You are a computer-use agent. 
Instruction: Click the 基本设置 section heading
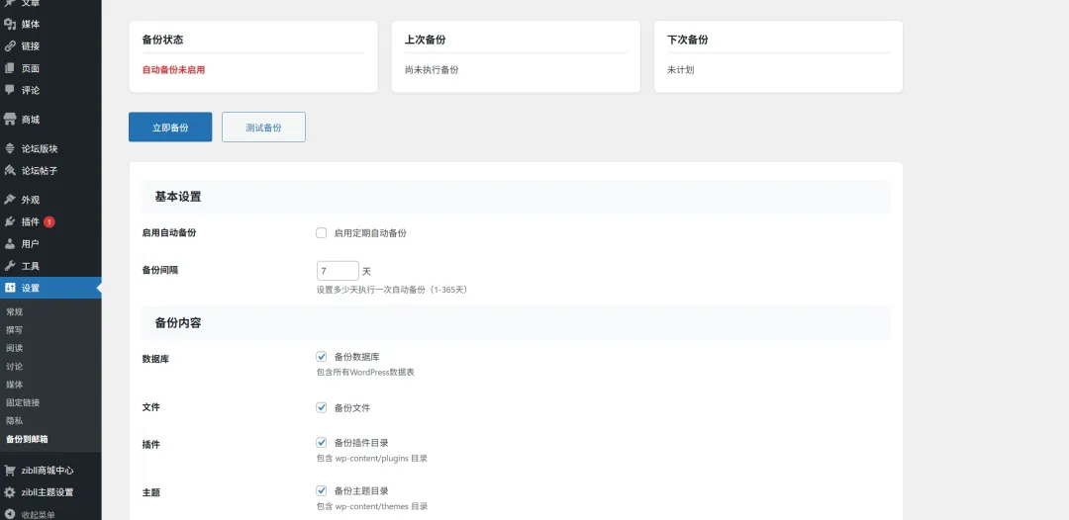(178, 197)
